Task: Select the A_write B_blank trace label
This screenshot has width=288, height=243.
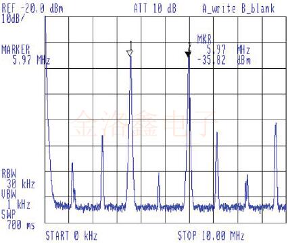Action: [239, 9]
